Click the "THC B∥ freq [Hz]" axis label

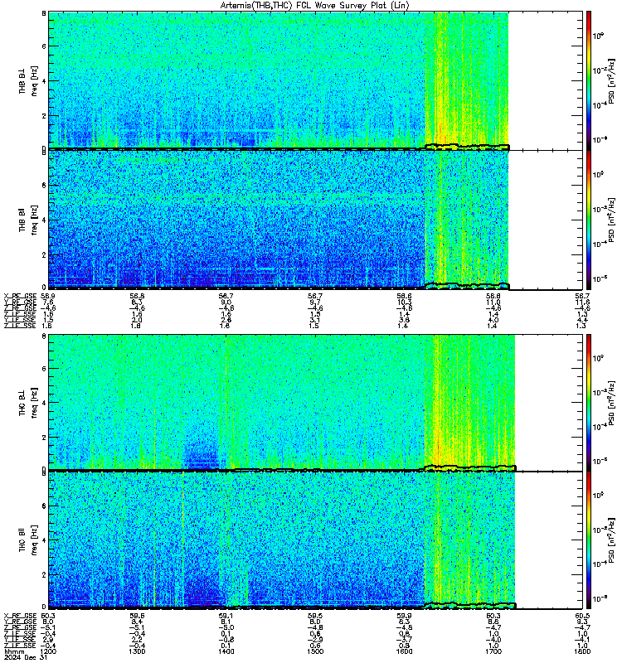tap(28, 540)
